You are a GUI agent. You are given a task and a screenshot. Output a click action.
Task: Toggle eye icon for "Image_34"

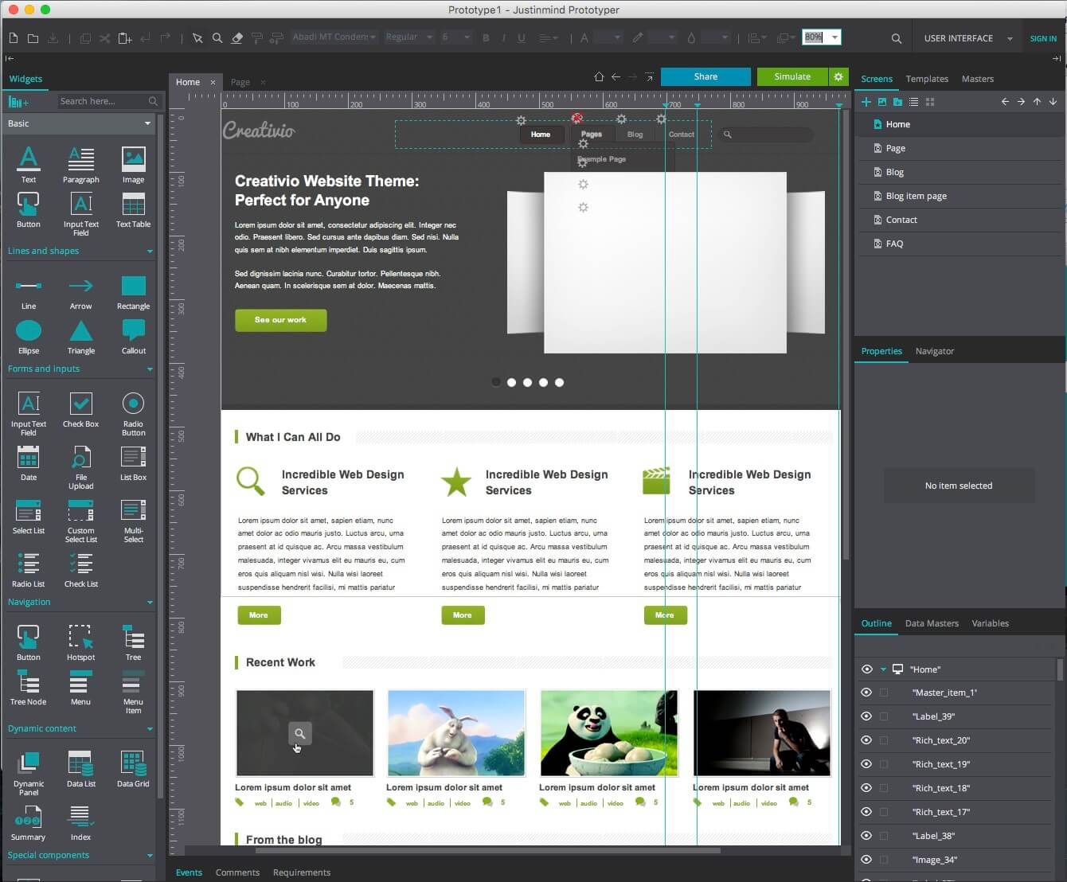click(866, 860)
